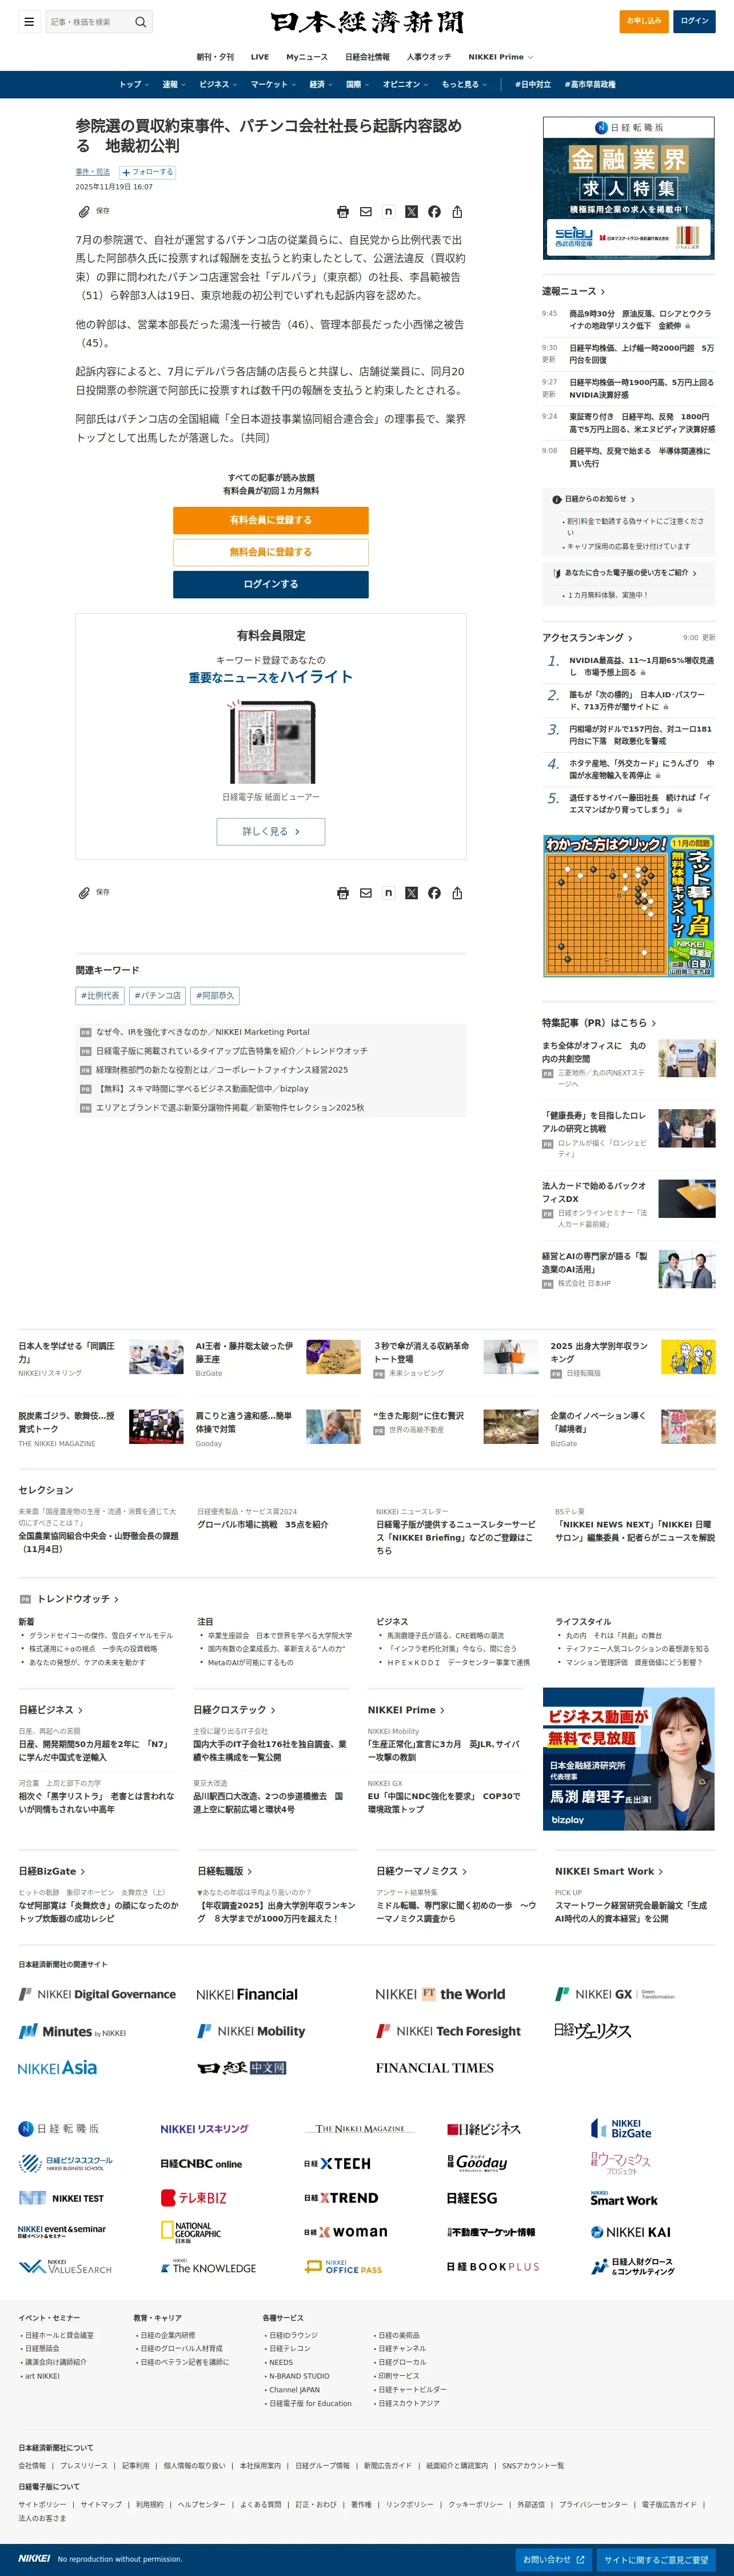Click サイトに関するご意見ご要望 button
Viewport: 734px width, 2576px height.
point(656,2559)
